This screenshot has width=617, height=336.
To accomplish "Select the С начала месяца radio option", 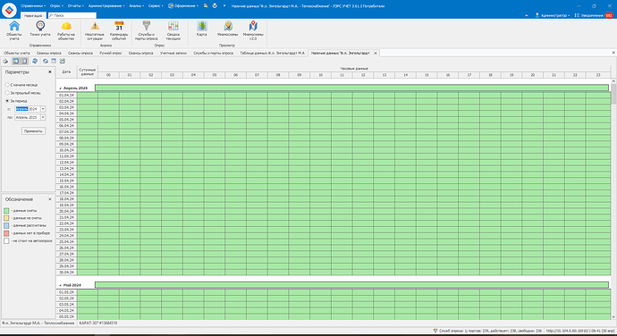I will 7,85.
